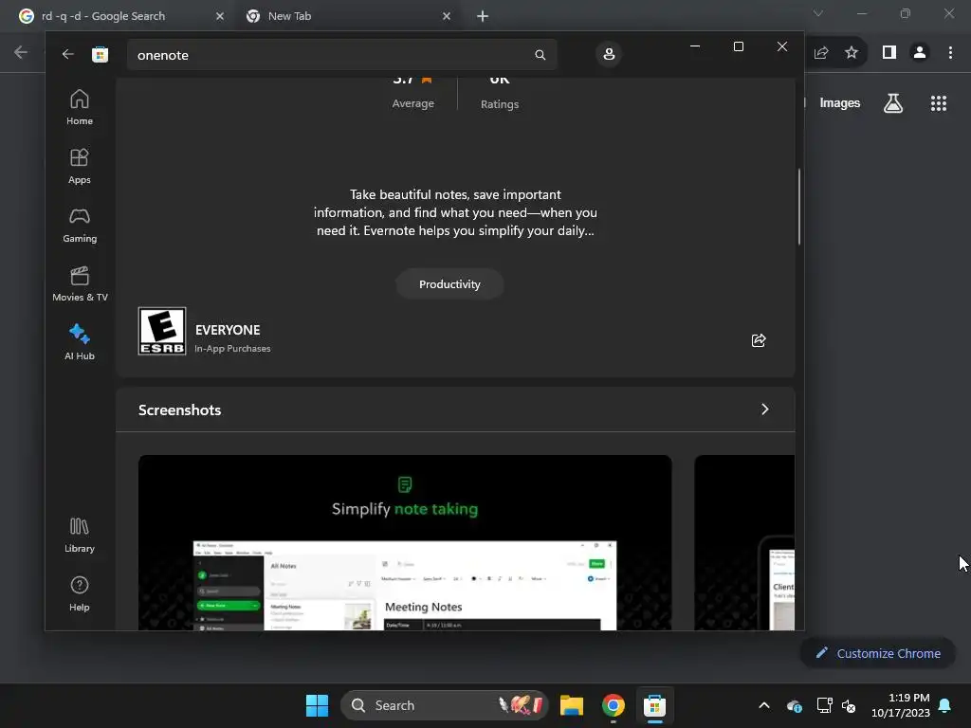Open the notifications bell
The image size is (971, 728).
[x=945, y=705]
